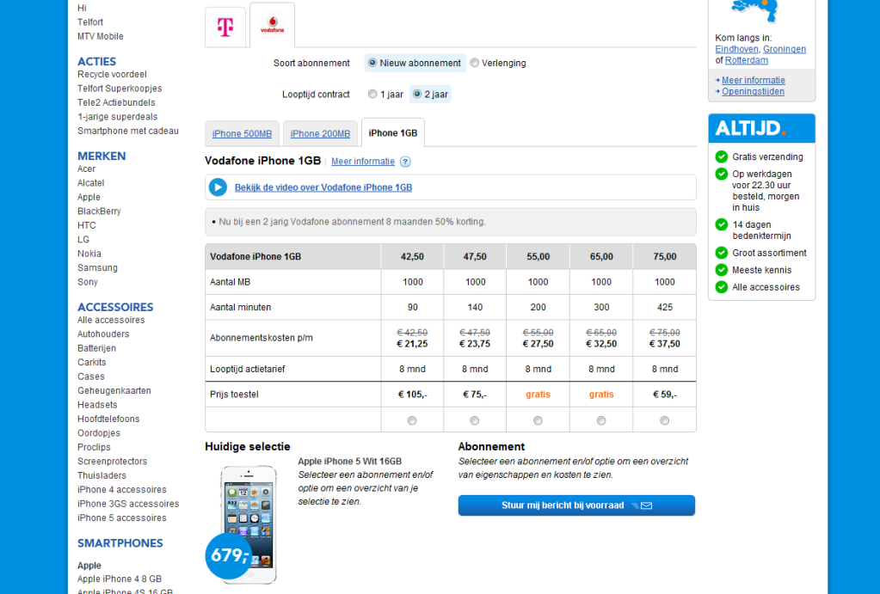Click the MERKEN sidebar heading

coord(102,156)
